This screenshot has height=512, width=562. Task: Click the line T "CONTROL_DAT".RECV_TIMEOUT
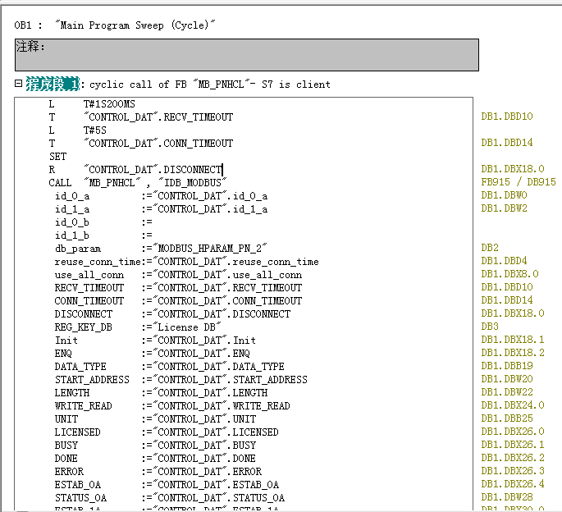click(141, 117)
